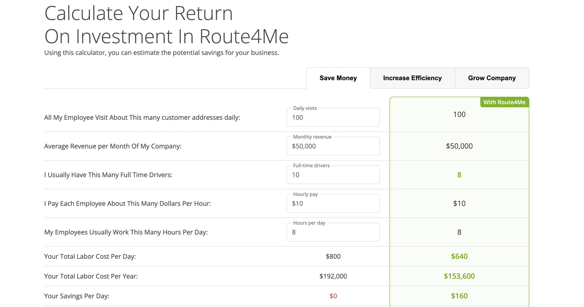Select the Hours per day field
This screenshot has height=307, width=584.
tap(333, 232)
